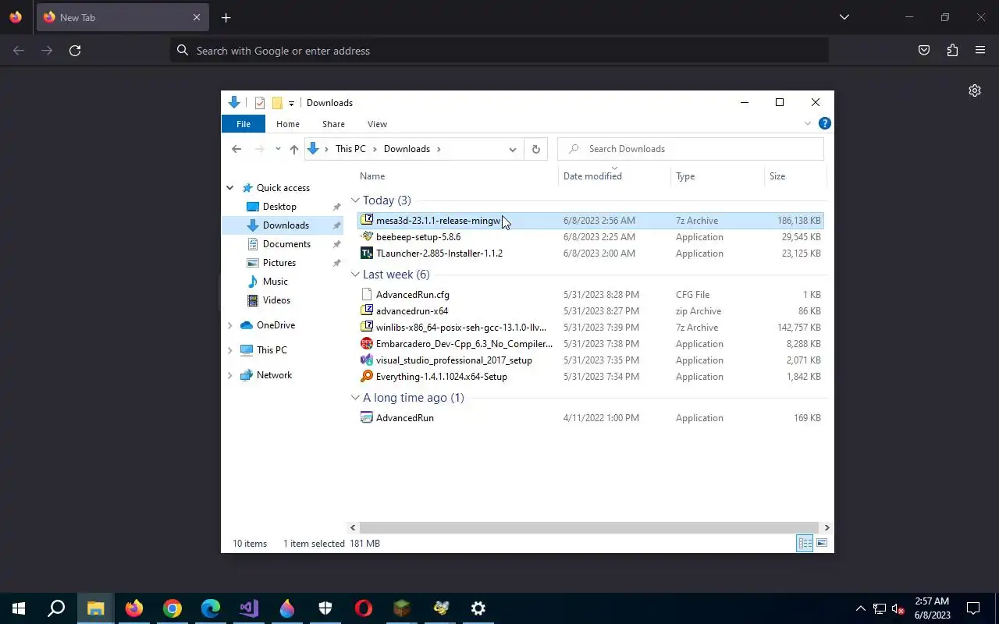Viewport: 999px width, 624px height.
Task: Click horizontal scrollbar in file list
Action: tap(589, 527)
